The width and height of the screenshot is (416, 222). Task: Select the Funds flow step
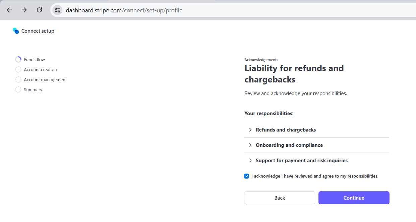coord(34,59)
